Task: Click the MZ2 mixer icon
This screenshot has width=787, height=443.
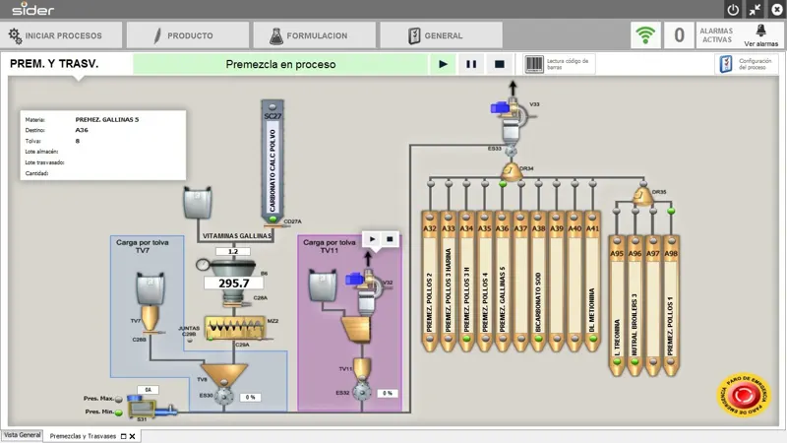Action: [x=236, y=328]
